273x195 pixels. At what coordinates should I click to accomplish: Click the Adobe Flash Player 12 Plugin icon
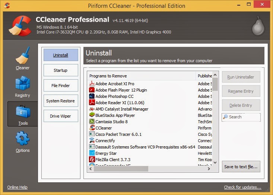[x=92, y=90]
